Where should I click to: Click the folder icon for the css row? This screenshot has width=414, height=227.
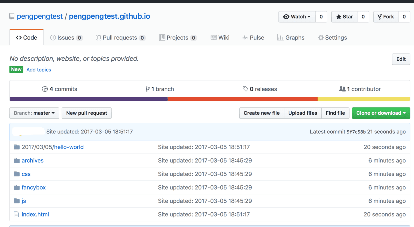tap(17, 174)
